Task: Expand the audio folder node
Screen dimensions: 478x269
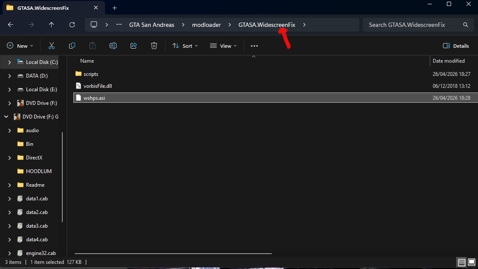Action: point(9,130)
